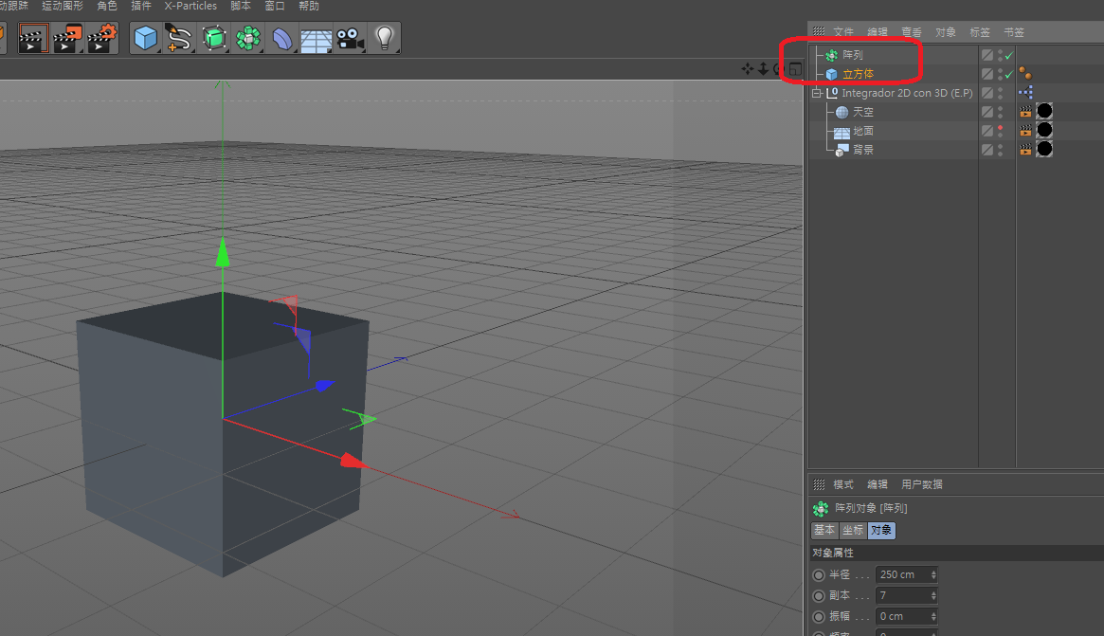Open object manager 文件 menu
Viewport: 1104px width, 636px height.
pyautogui.click(x=843, y=32)
